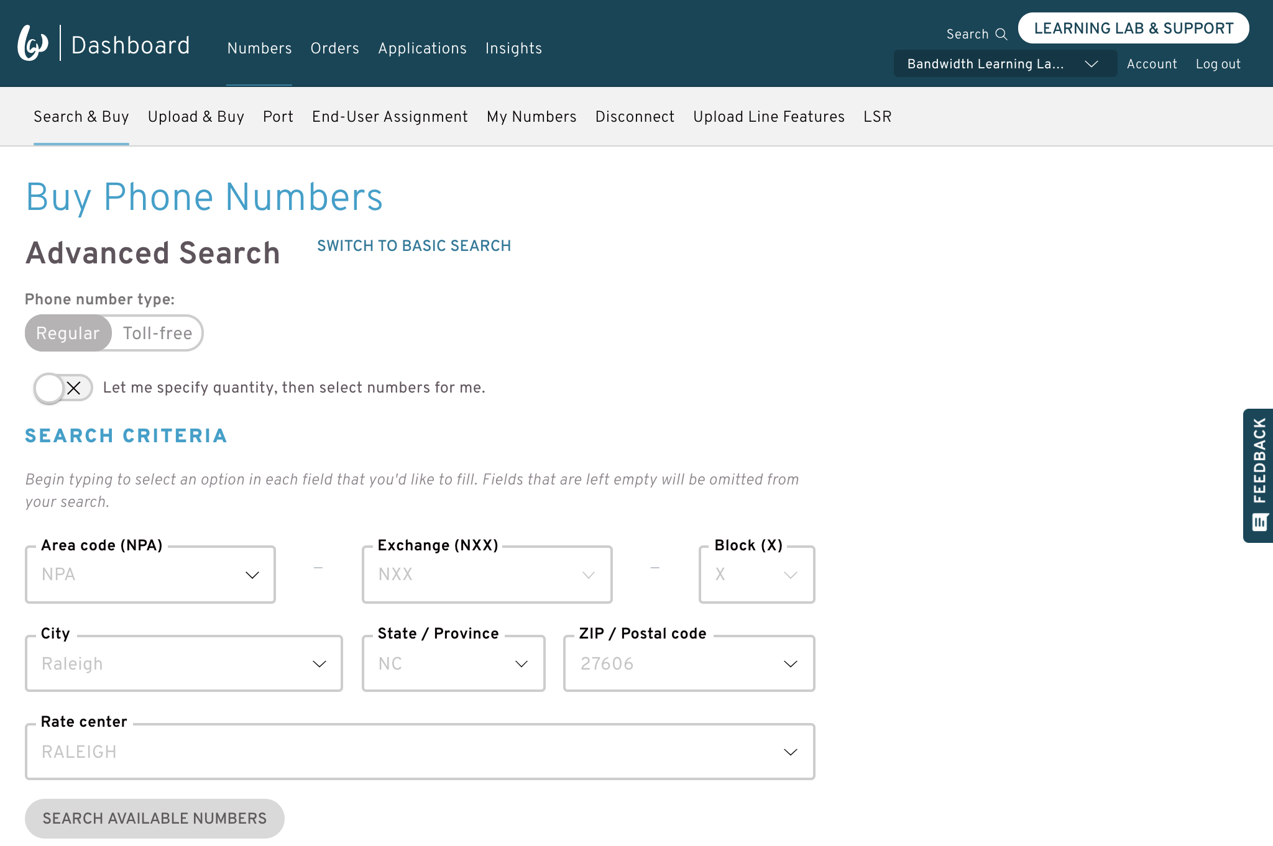Click the Bandwidth logo icon
This screenshot has width=1273, height=846.
tap(33, 43)
